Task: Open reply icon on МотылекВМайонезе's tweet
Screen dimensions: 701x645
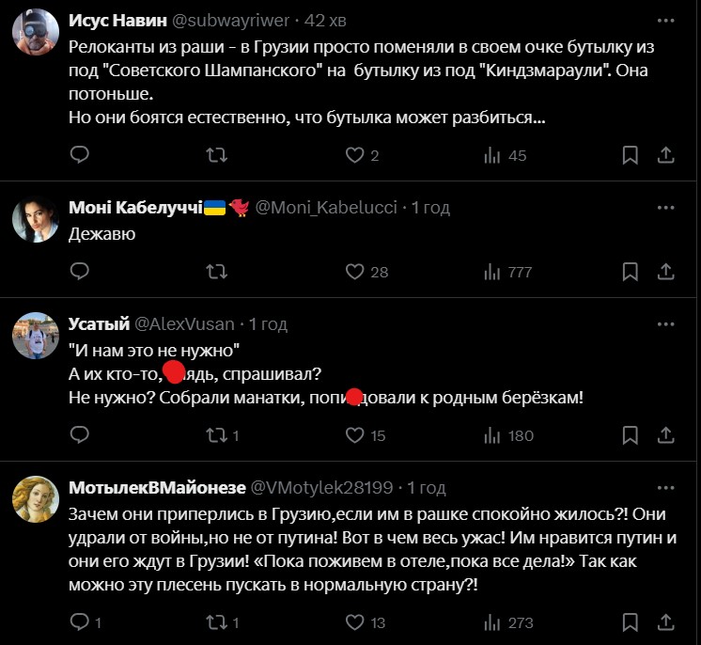Action: 81,621
